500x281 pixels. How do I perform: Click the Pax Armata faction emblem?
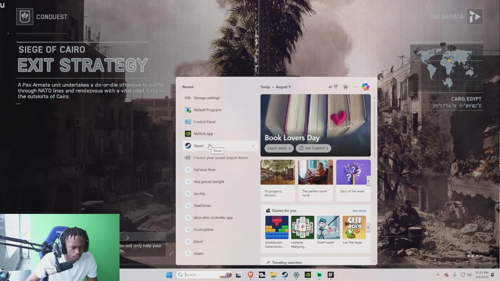click(475, 17)
